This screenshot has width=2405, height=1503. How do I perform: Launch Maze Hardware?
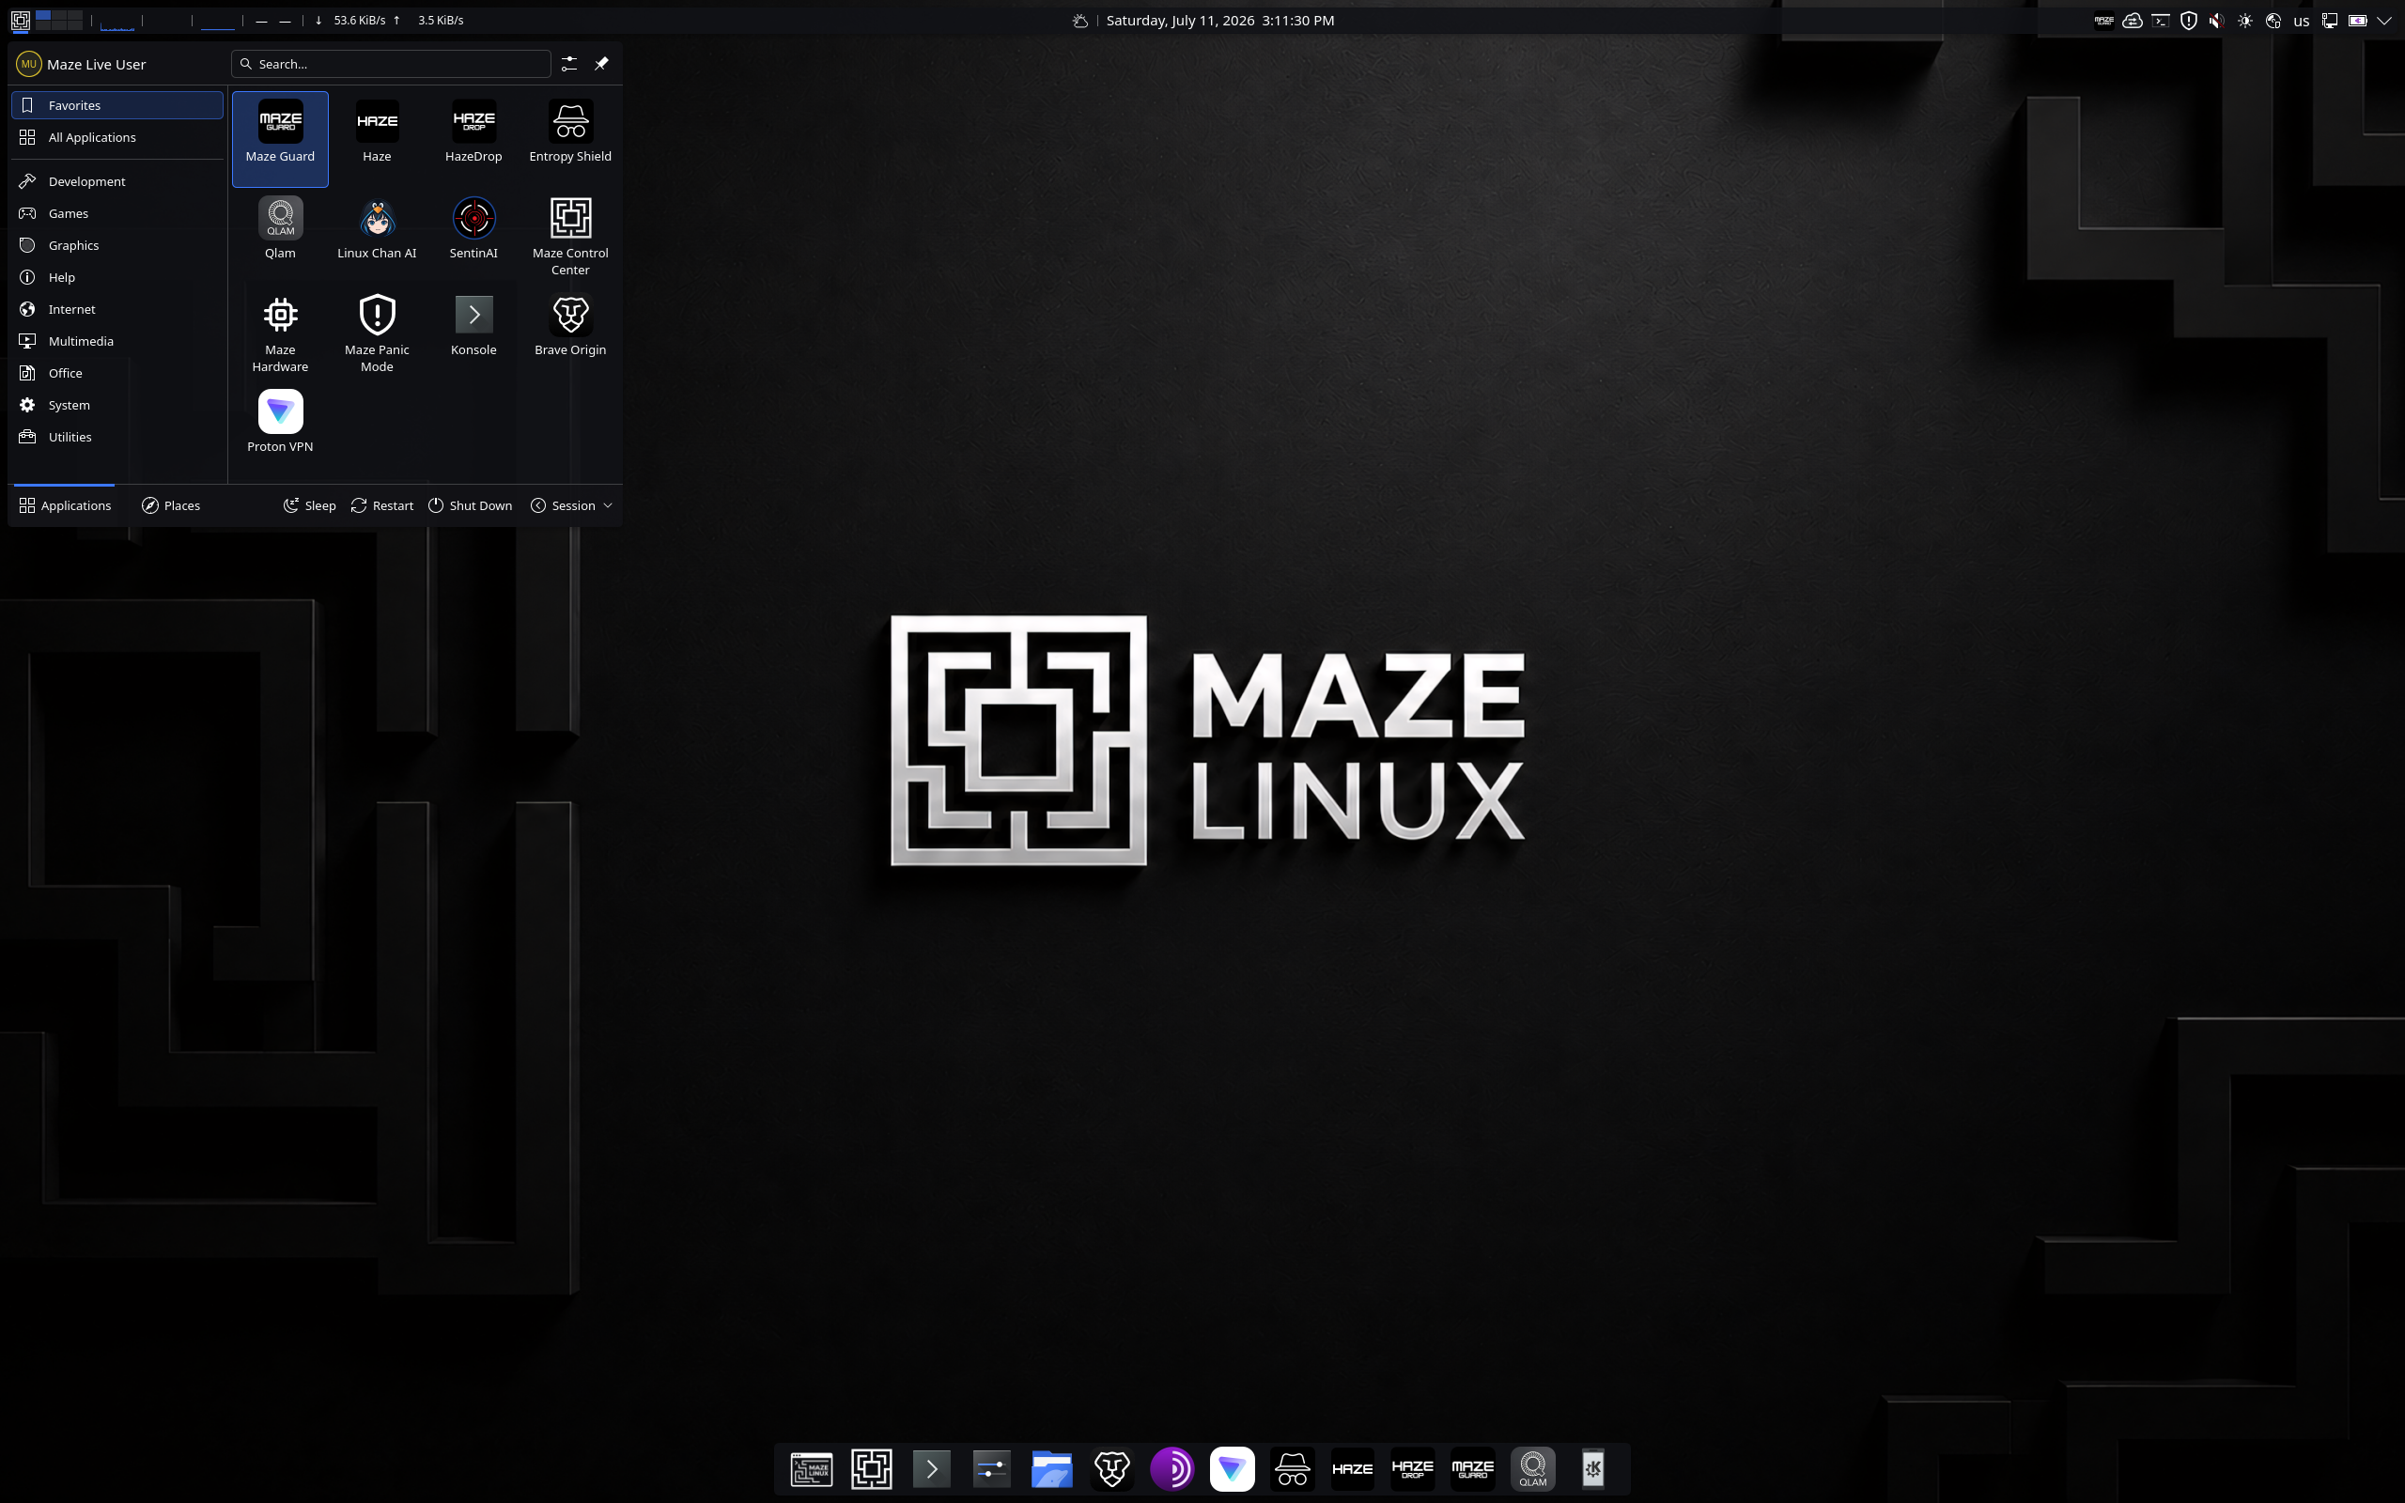280,332
